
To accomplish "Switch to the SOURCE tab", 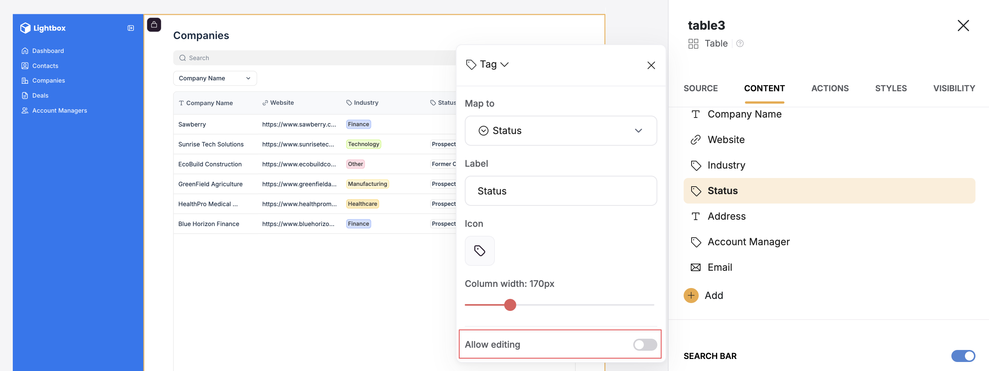I will [700, 88].
